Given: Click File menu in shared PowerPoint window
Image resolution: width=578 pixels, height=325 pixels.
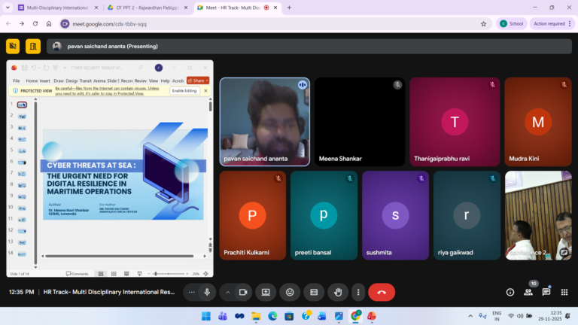Looking at the screenshot, I should 17,80.
